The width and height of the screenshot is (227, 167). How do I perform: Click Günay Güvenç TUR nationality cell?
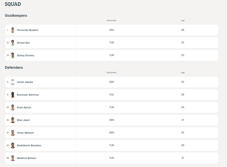pos(112,55)
